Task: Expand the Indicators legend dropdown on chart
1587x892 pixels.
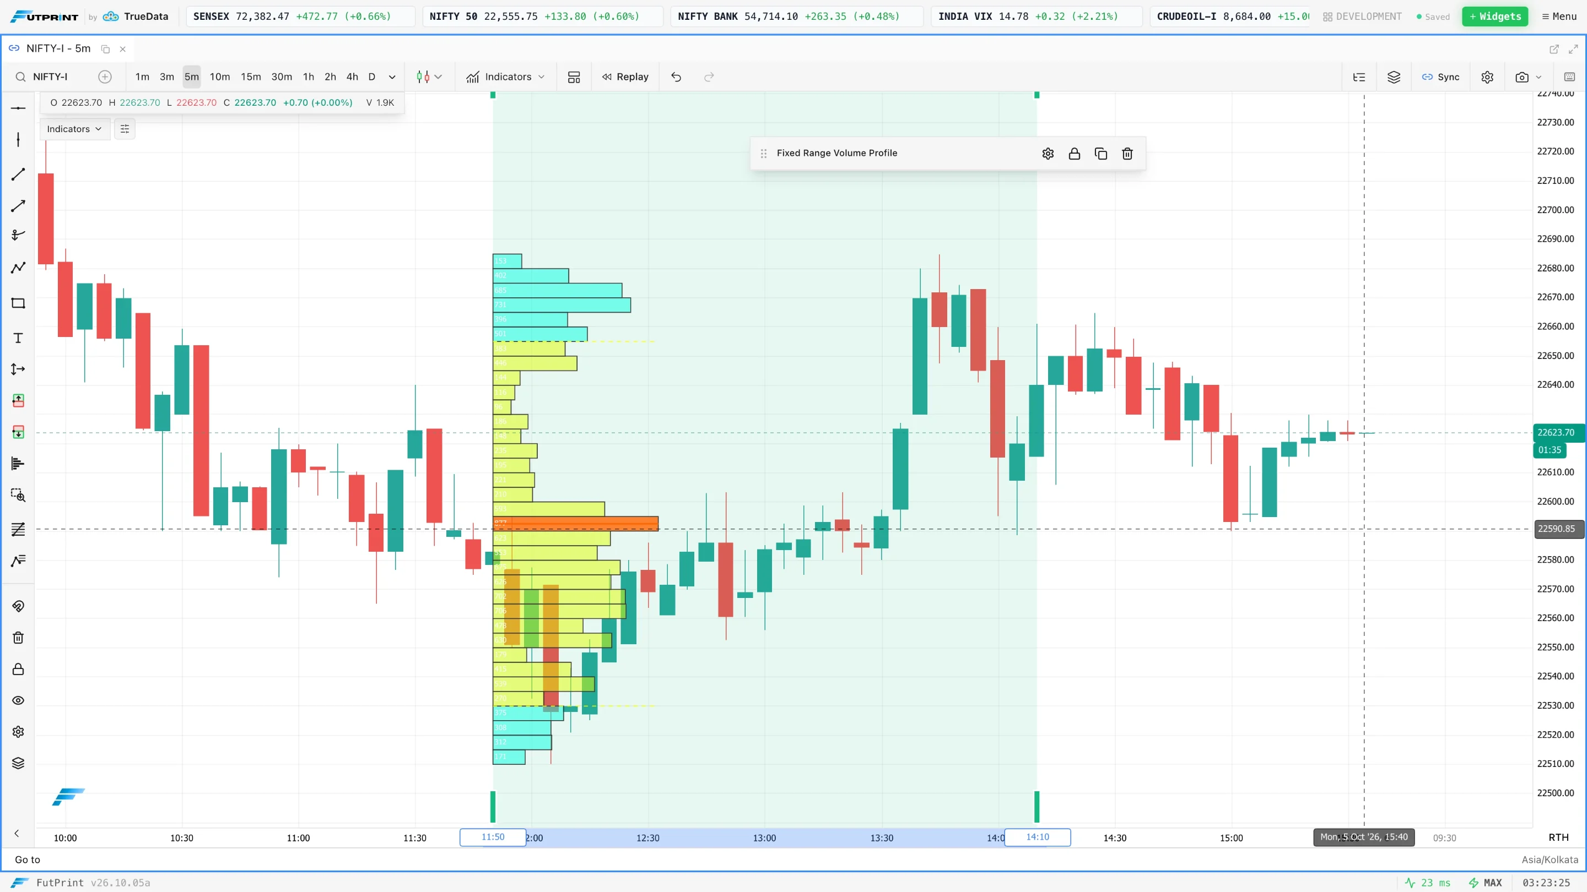Action: (74, 129)
